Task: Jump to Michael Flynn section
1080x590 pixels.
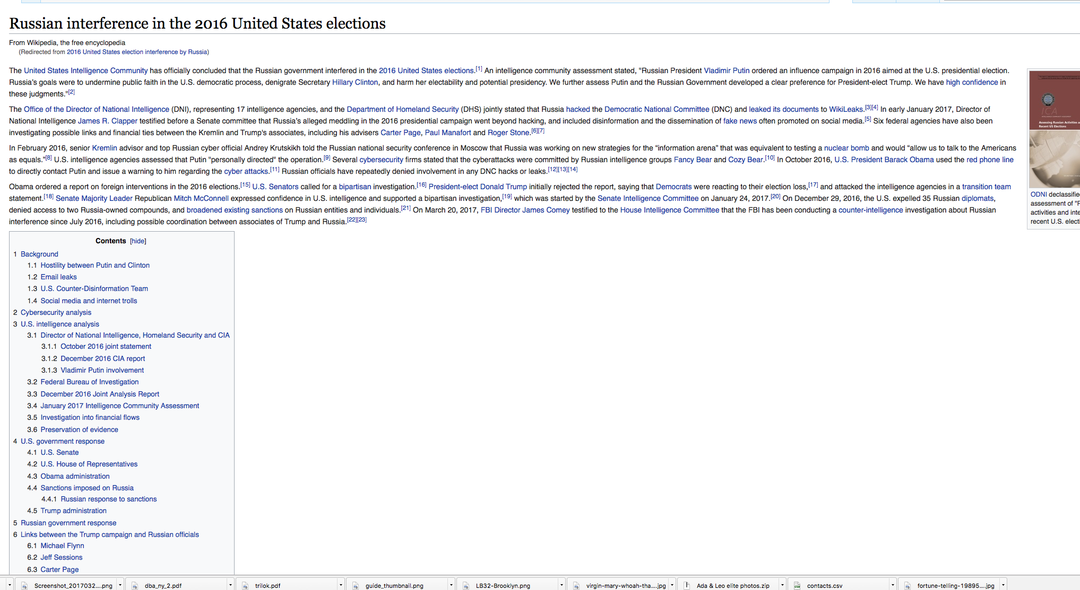Action: point(63,545)
